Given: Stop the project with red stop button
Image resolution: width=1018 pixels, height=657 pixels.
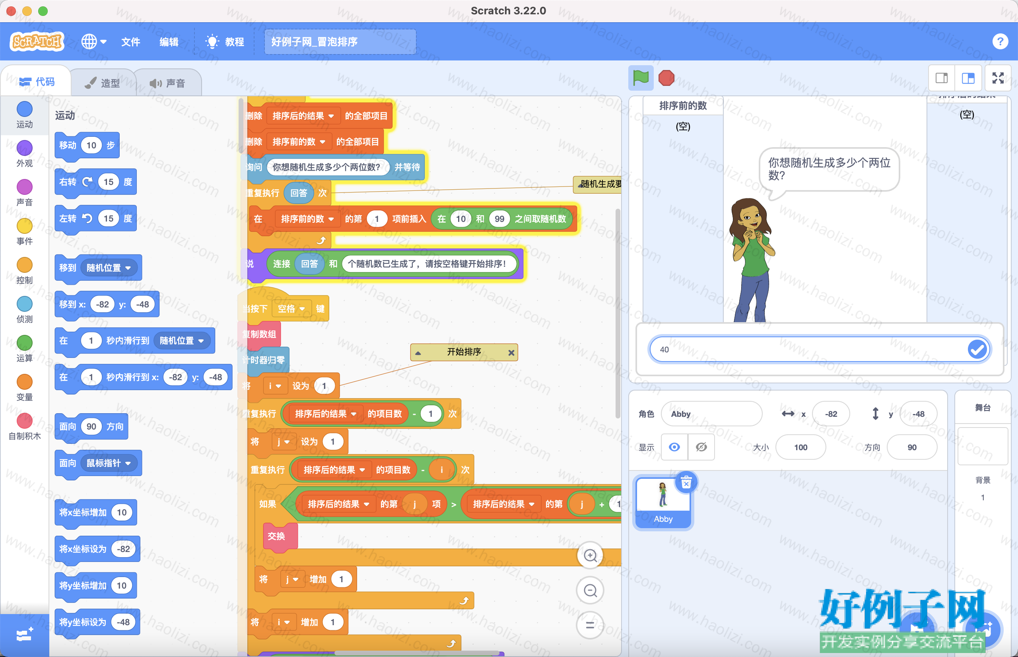Looking at the screenshot, I should coord(666,78).
